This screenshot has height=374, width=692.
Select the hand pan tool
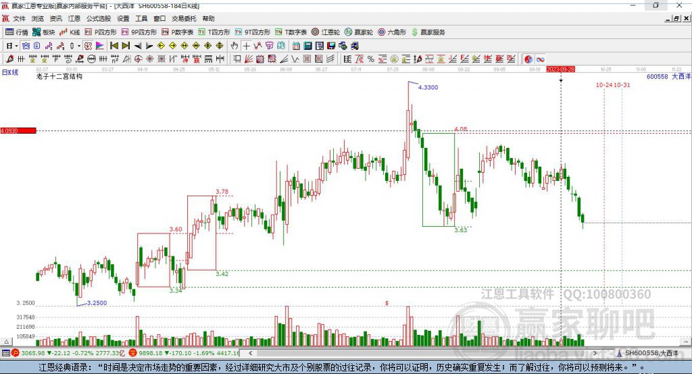click(x=234, y=46)
